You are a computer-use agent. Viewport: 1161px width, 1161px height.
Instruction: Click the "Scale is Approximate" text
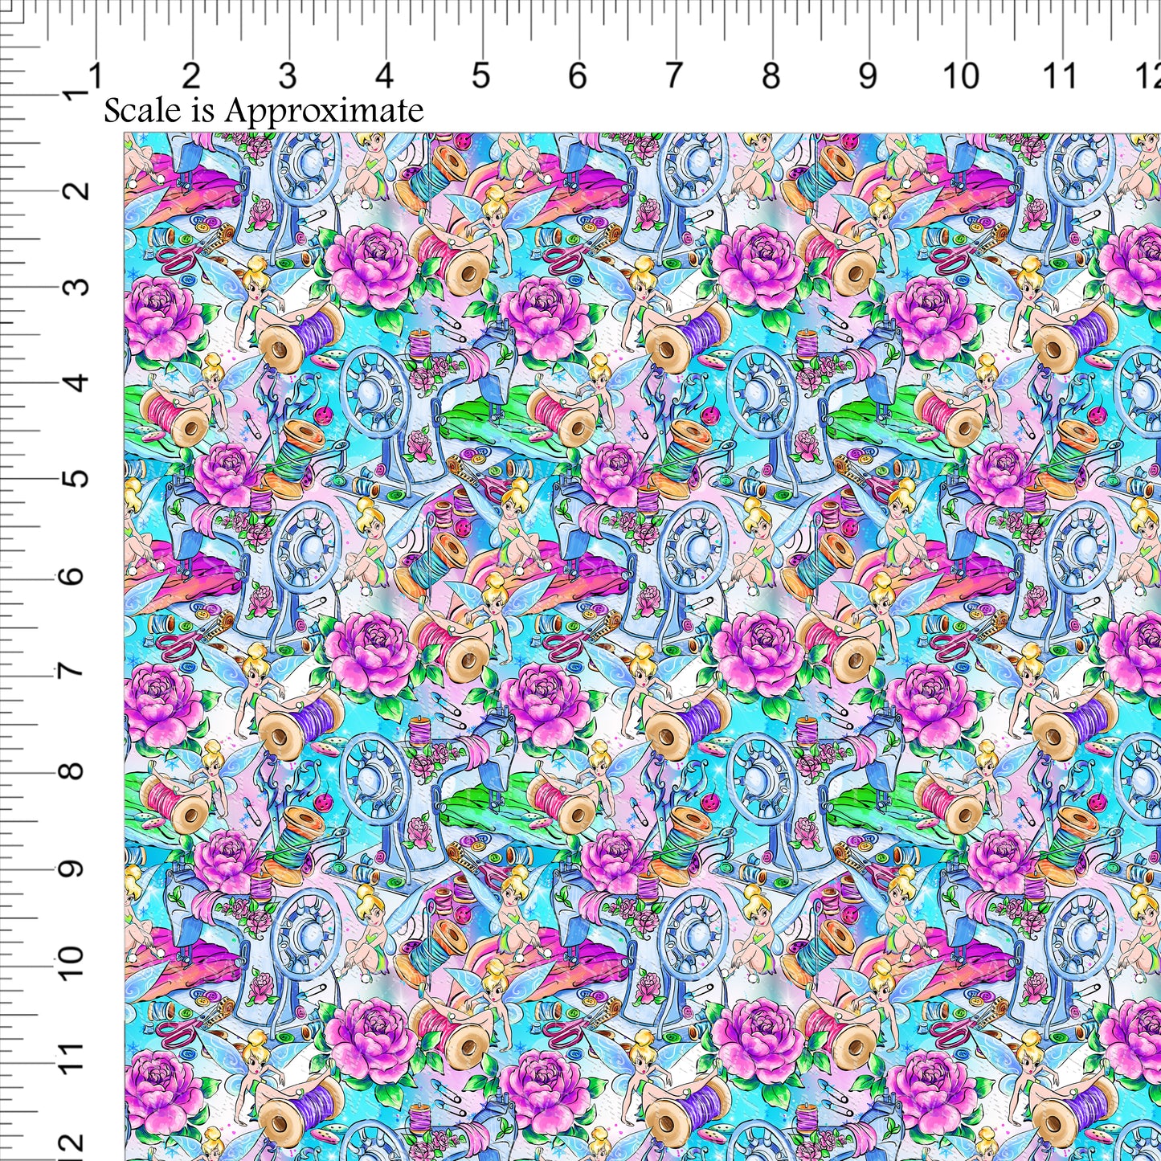pyautogui.click(x=264, y=111)
